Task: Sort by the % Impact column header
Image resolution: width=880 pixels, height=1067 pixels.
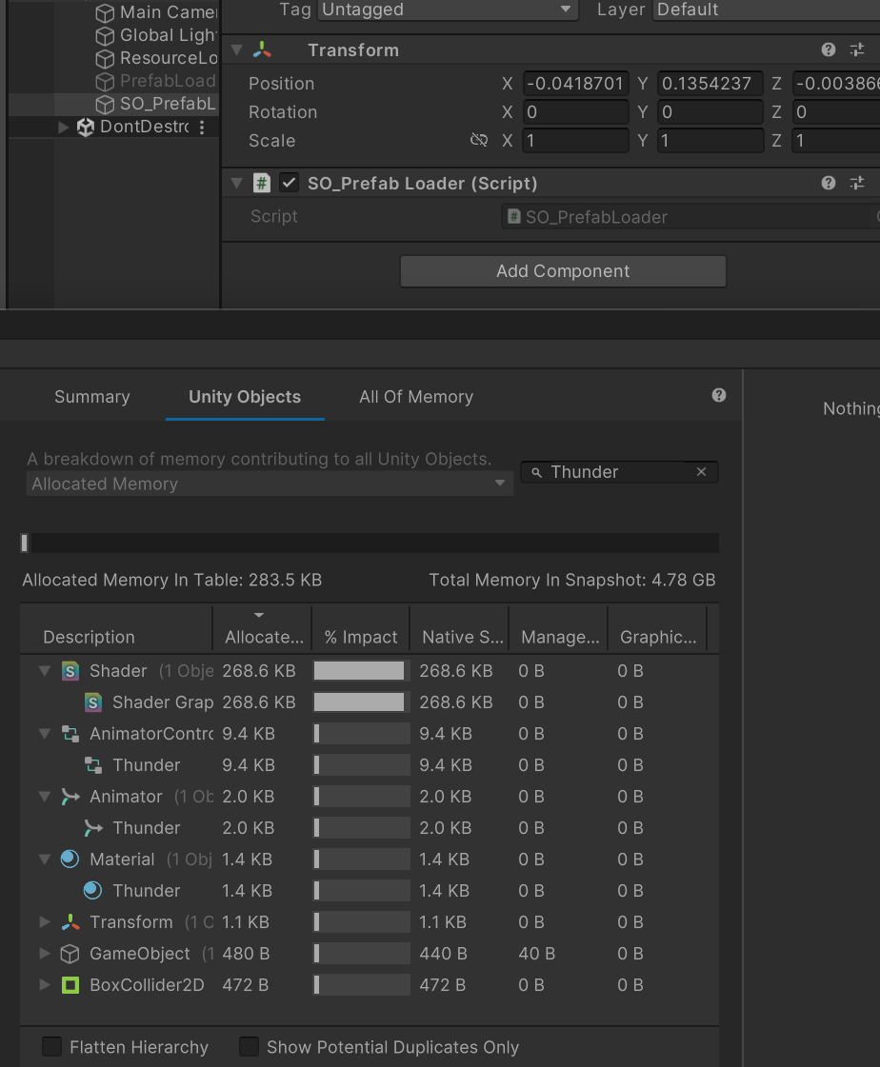Action: pos(361,637)
